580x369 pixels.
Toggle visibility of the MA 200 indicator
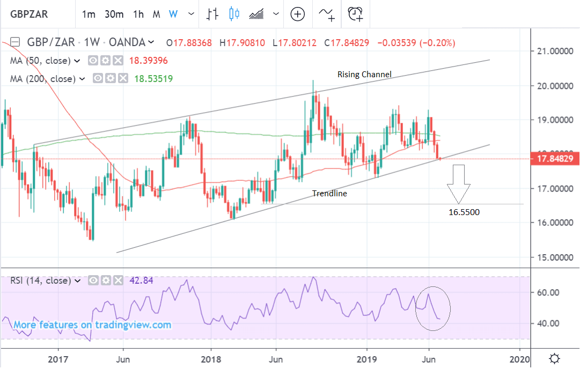tap(98, 79)
